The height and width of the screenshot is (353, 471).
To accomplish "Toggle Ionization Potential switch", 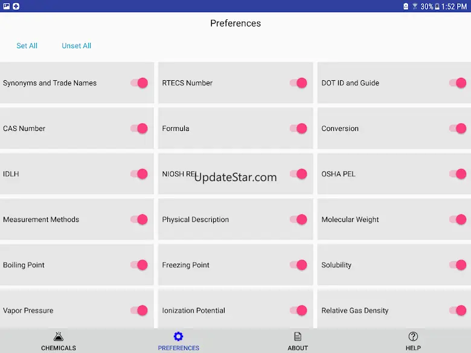I will pyautogui.click(x=298, y=310).
